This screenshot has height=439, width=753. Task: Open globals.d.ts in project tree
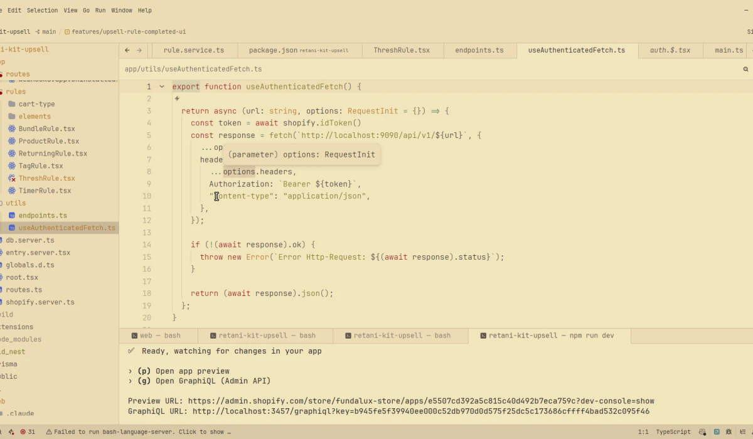pos(30,265)
